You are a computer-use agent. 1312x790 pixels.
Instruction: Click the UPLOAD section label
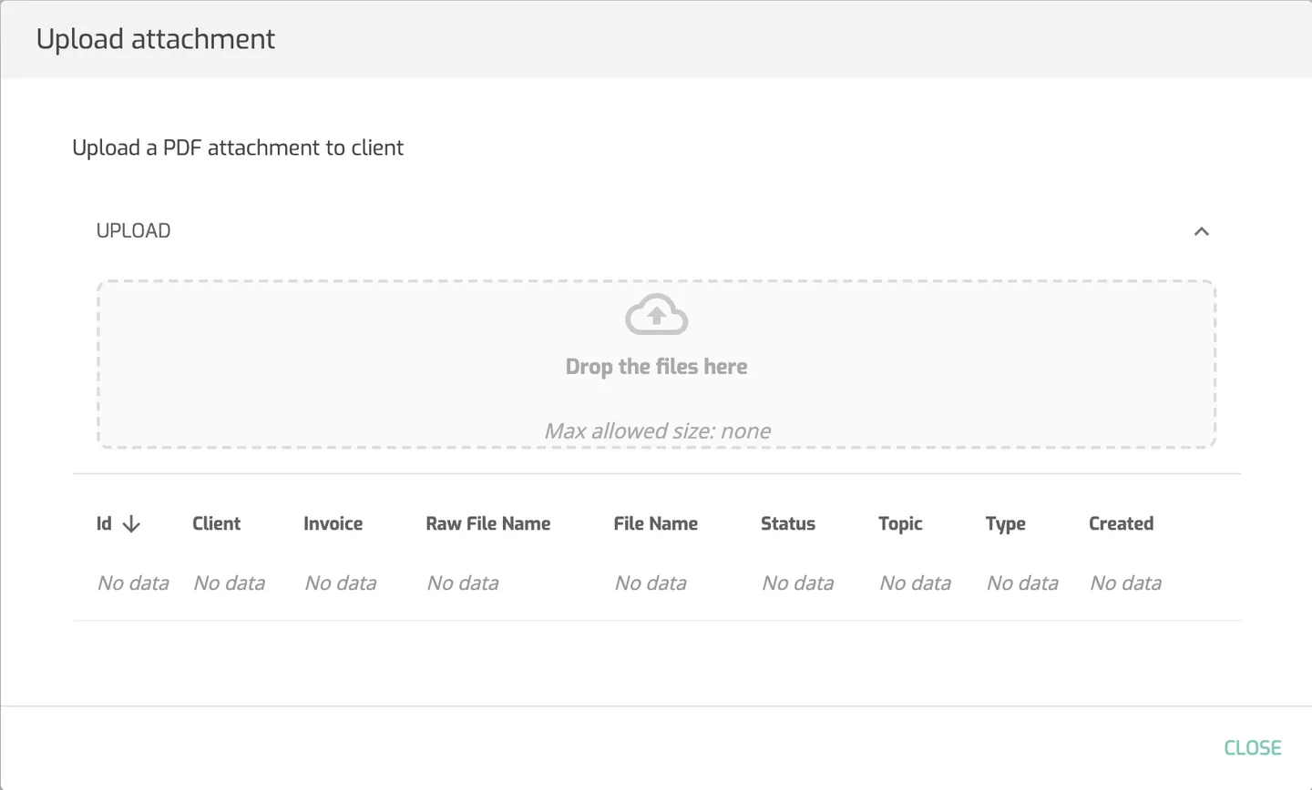[x=133, y=231]
